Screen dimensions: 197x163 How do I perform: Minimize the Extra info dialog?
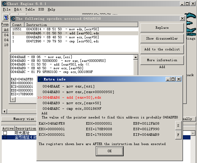pyautogui.click(x=168, y=79)
